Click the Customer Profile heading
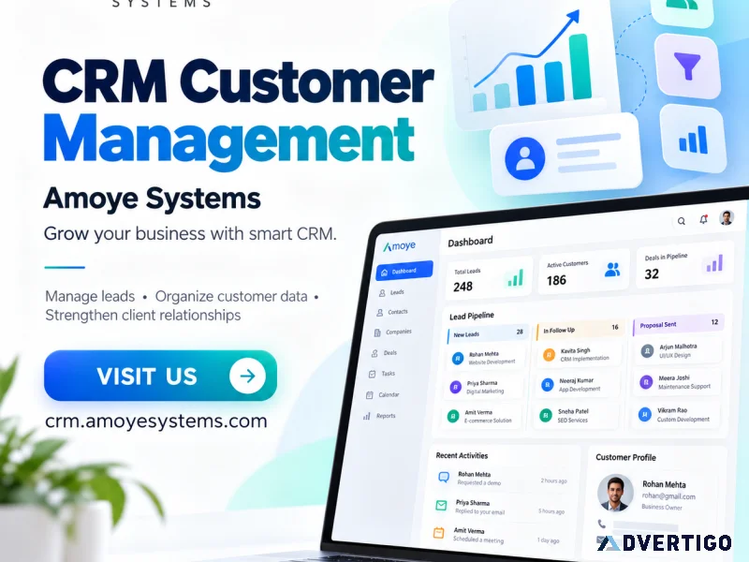The image size is (749, 562). 625,457
